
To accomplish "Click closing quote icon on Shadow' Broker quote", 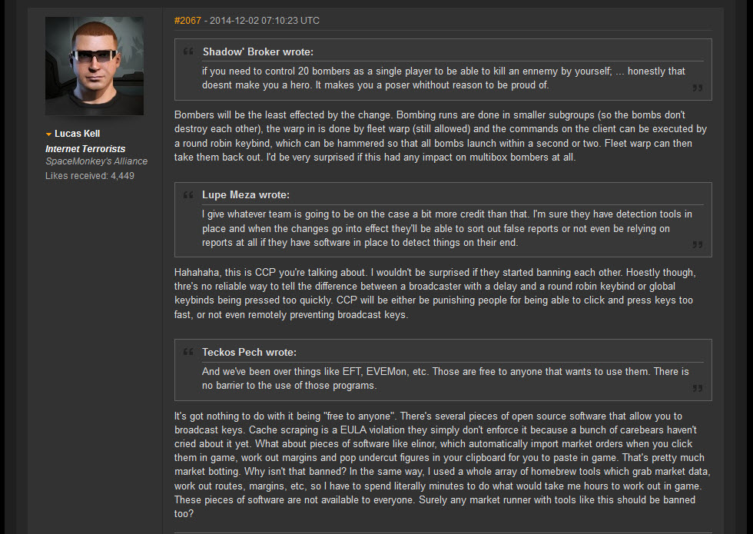I will [698, 88].
